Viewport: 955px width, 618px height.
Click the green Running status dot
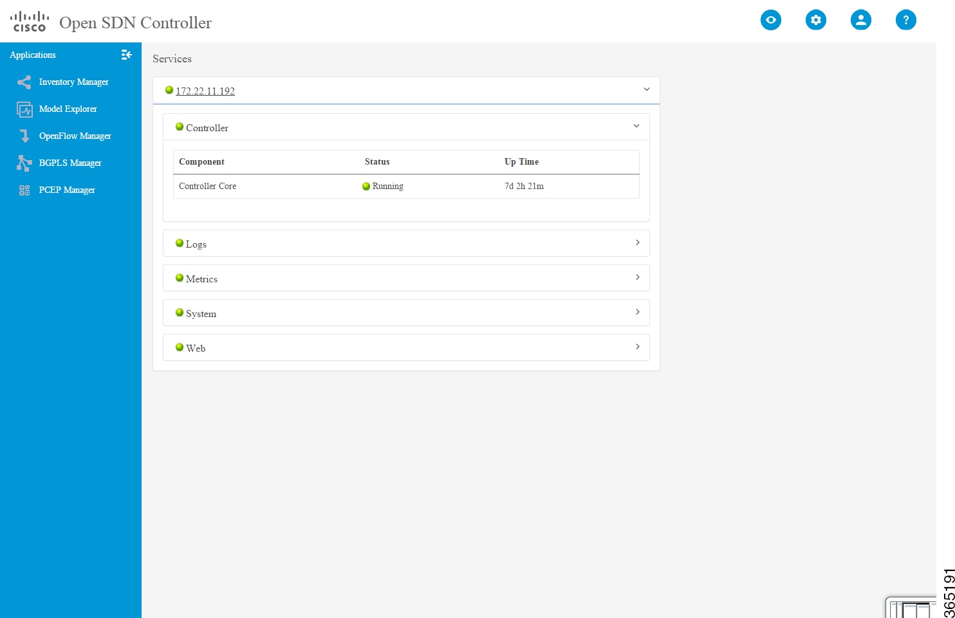pyautogui.click(x=367, y=186)
